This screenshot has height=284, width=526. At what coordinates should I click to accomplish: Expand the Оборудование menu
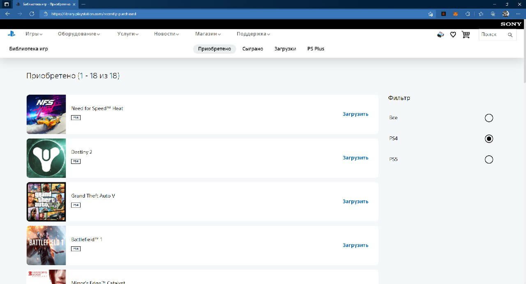(x=79, y=34)
